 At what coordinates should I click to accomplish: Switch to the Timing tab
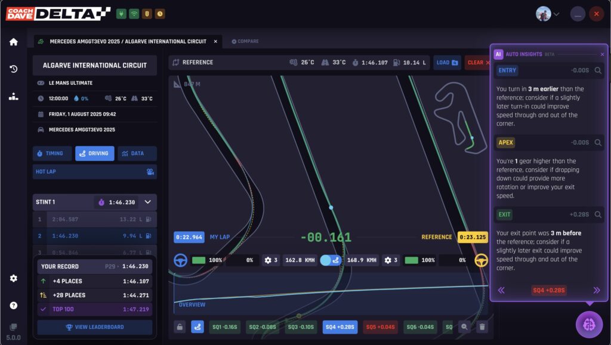point(52,153)
